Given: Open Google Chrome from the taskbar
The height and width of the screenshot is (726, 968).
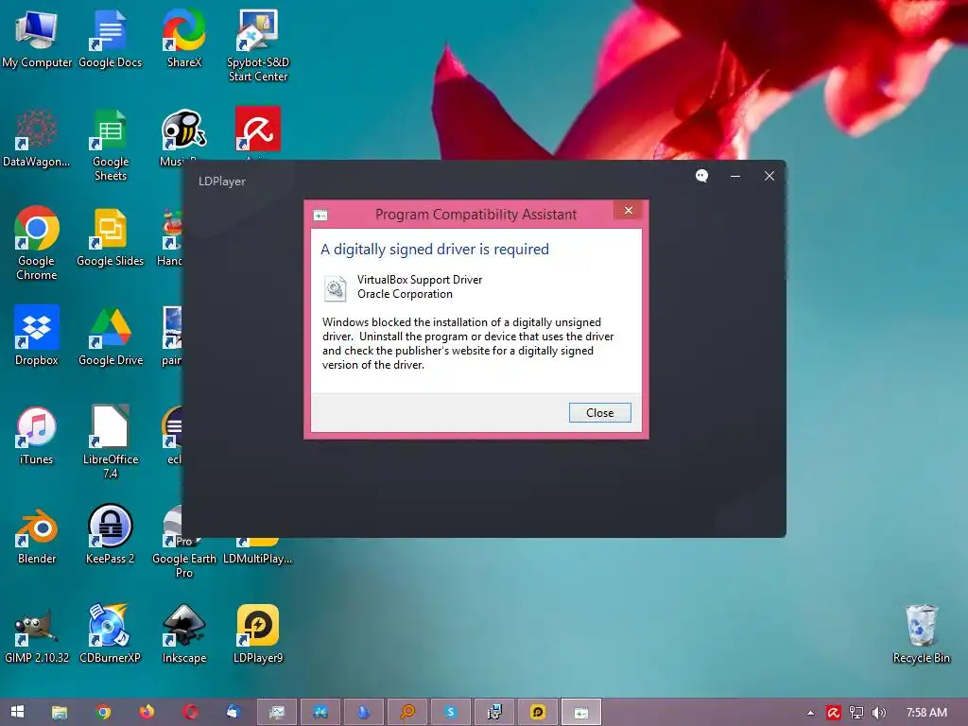Looking at the screenshot, I should point(104,712).
